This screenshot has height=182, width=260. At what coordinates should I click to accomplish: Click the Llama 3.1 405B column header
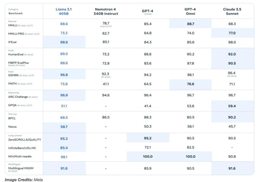64,11
